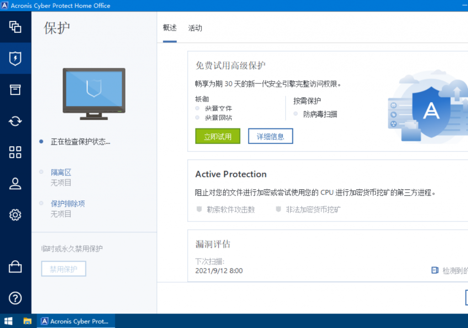Click the shield icon next to 勒索软件攻击数
Image resolution: width=468 pixels, height=328 pixels.
199,209
